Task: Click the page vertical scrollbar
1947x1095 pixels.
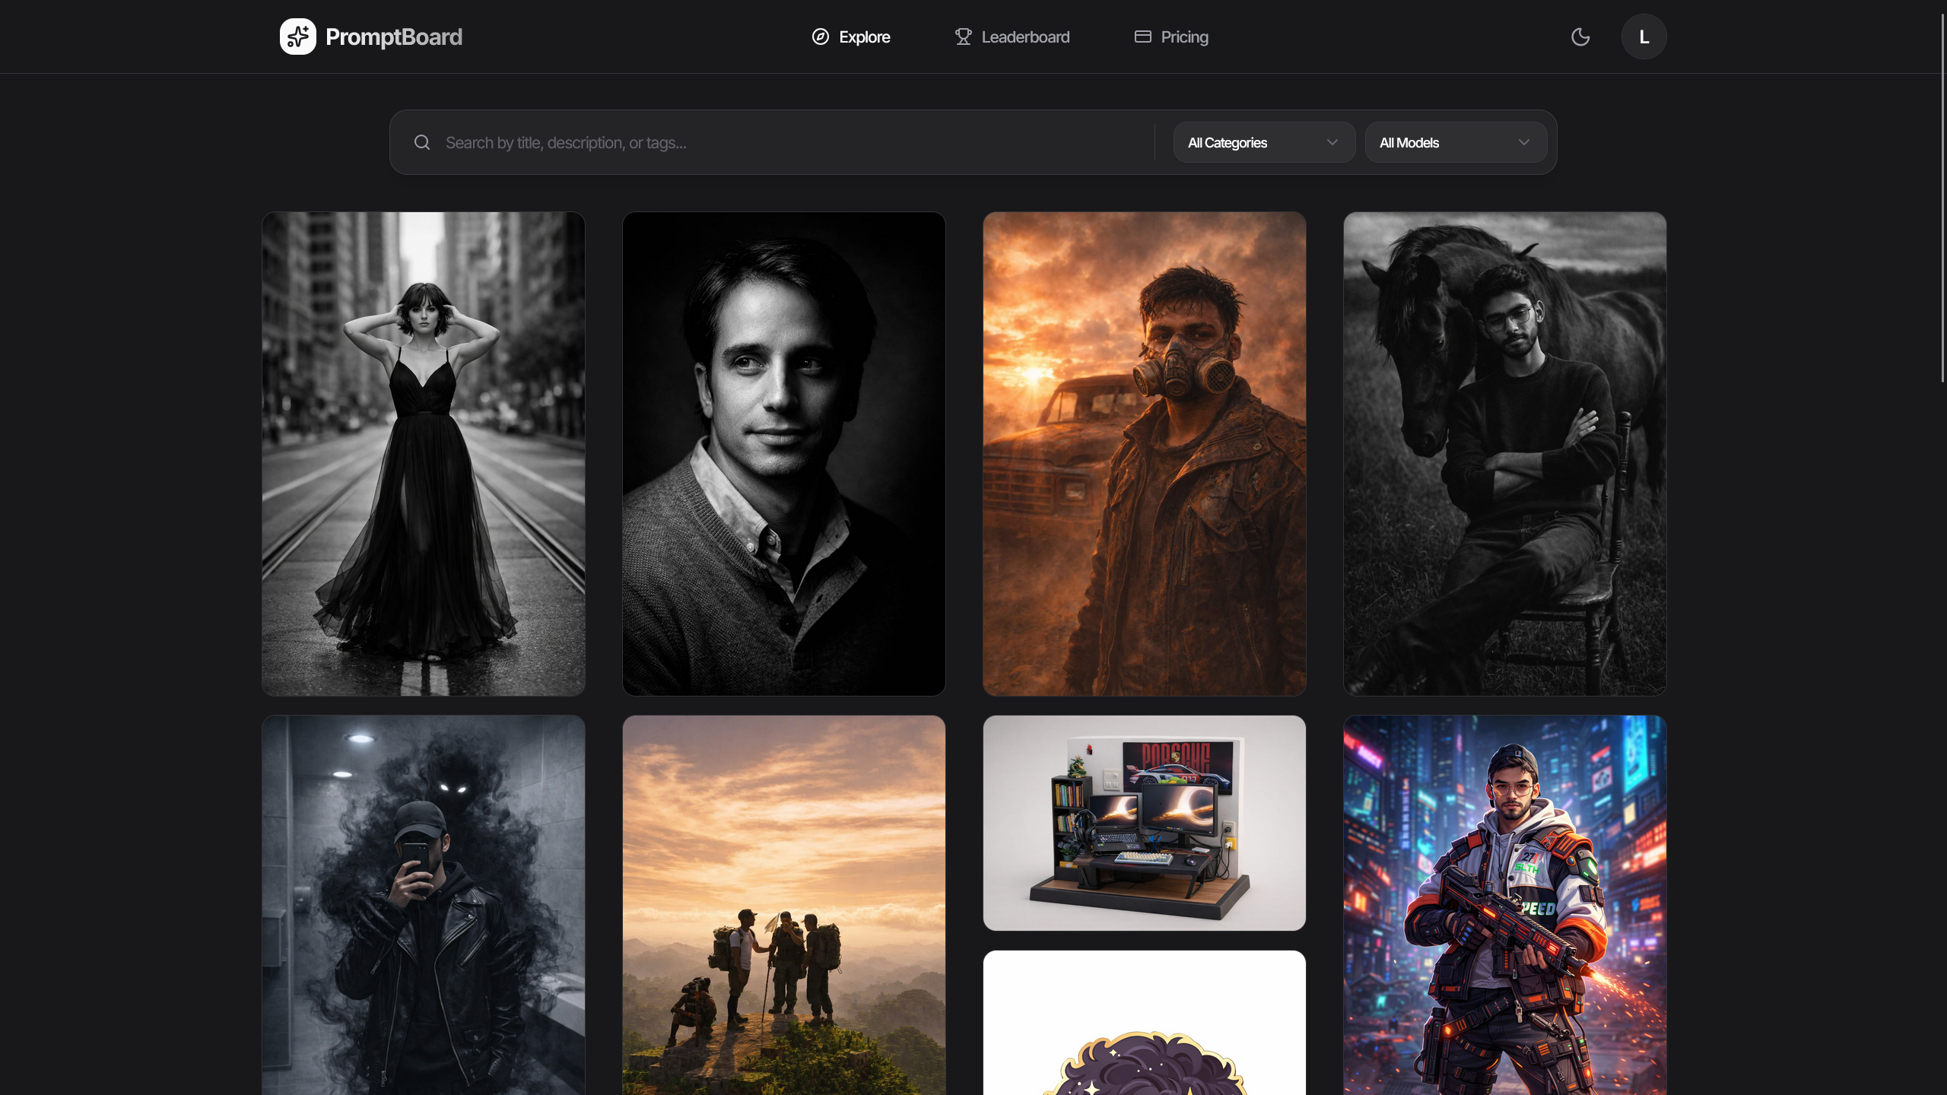Action: (x=1942, y=198)
